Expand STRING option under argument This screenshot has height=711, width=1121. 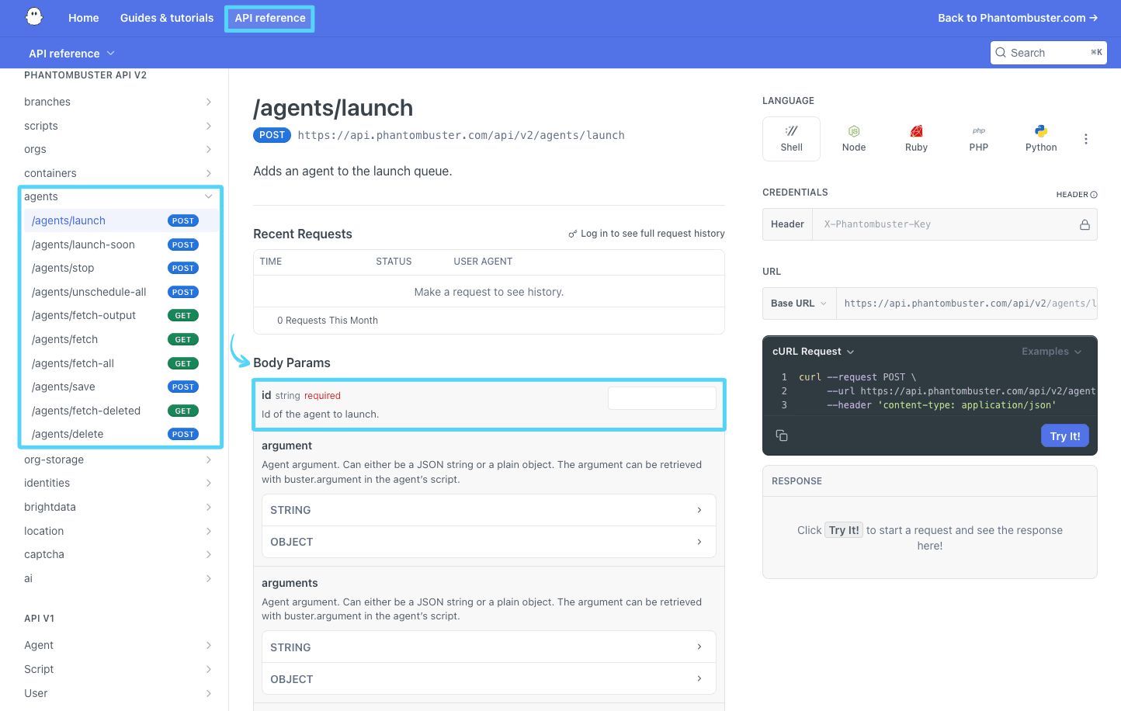pyautogui.click(x=489, y=510)
